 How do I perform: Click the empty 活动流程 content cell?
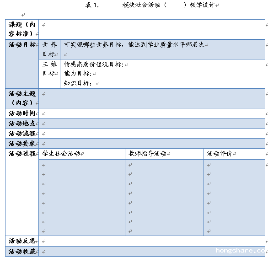coord(152,134)
